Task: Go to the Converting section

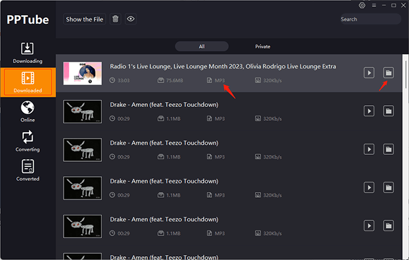Action: point(28,141)
